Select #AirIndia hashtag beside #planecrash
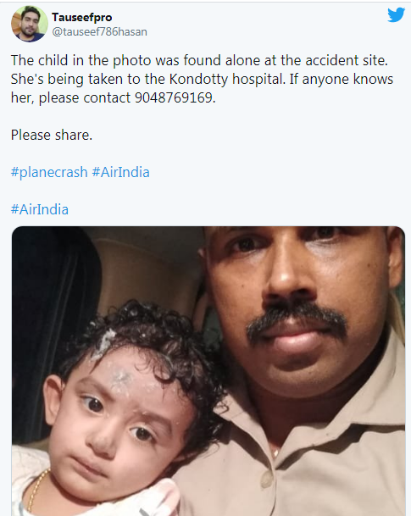 [121, 172]
